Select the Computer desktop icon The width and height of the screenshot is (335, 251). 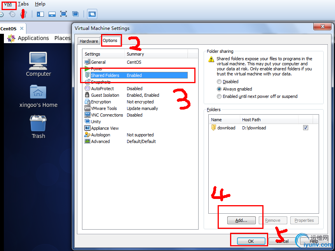[38, 64]
